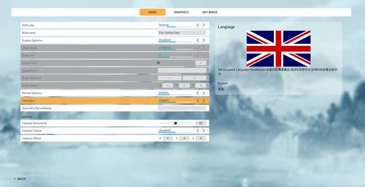
Task: Click next arrow on Enable Options
Action: (x=203, y=40)
